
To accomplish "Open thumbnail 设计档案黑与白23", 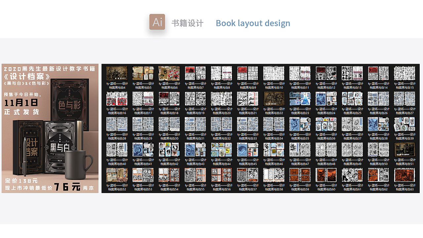I will tap(300, 99).
